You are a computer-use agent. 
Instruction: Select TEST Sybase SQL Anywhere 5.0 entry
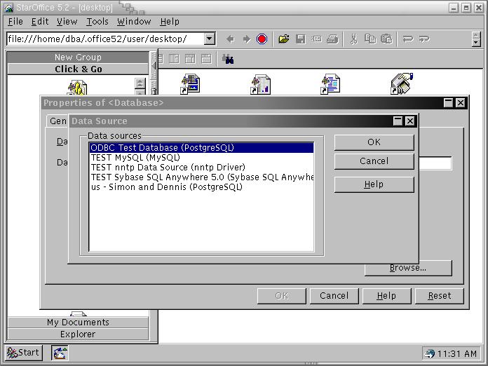point(202,177)
